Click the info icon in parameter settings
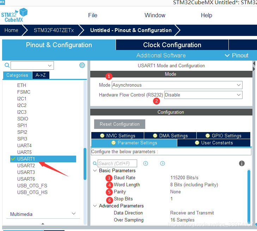 242,163
